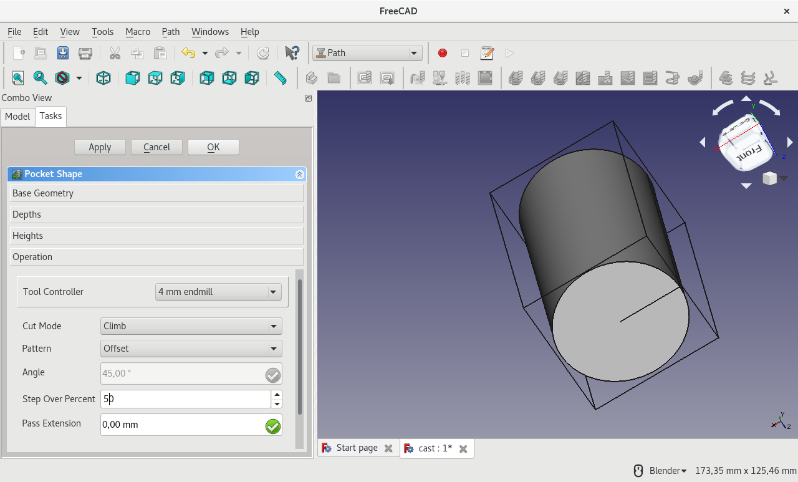
Task: Confirm the operation with OK
Action: 213,147
